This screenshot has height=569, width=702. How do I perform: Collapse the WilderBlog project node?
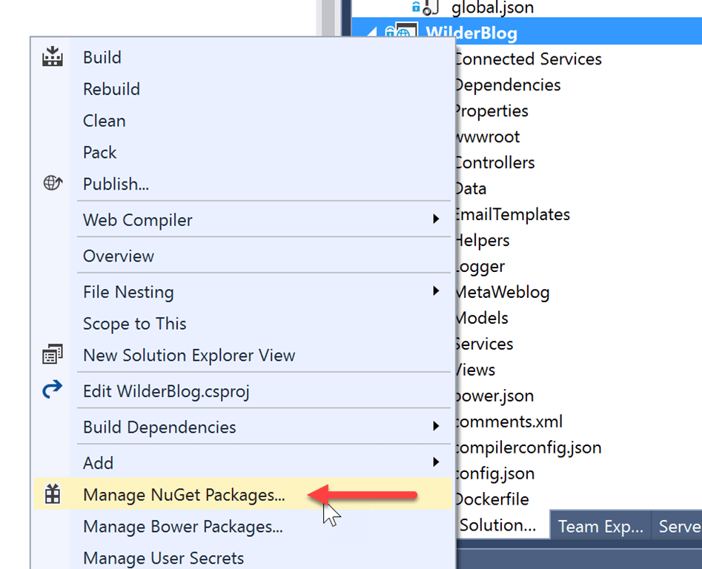pos(371,33)
